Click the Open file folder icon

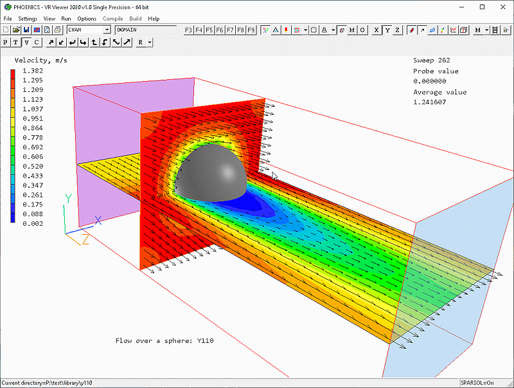16,30
